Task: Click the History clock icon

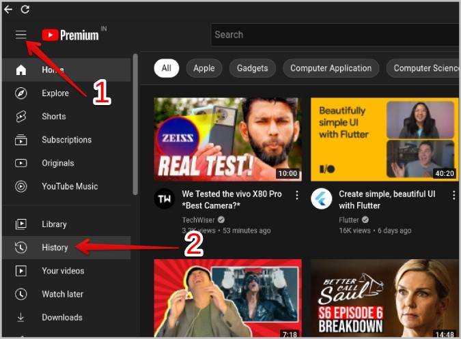Action: 21,248
